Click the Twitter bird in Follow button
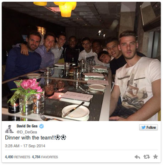This screenshot has width=164, height=165. (143, 127)
